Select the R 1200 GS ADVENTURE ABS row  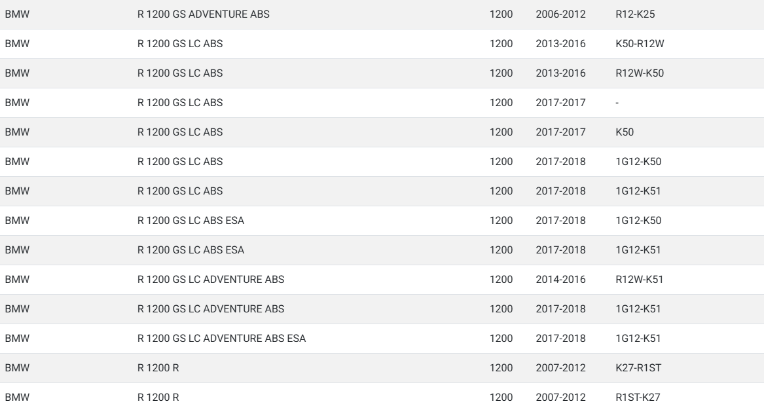[382, 14]
